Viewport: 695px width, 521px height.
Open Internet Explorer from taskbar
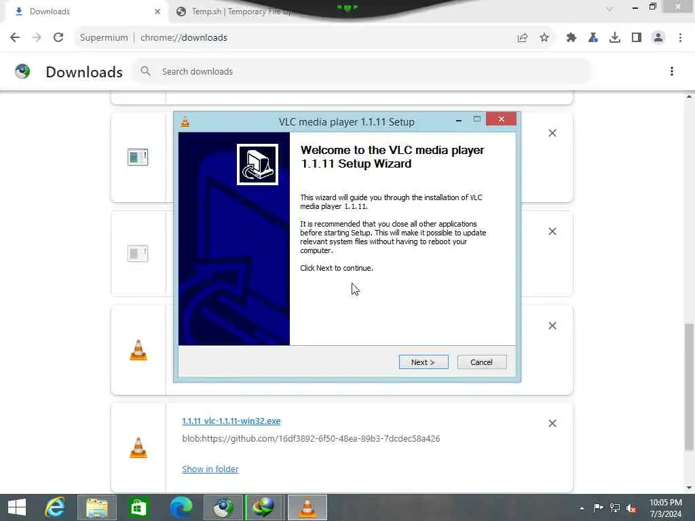[55, 507]
